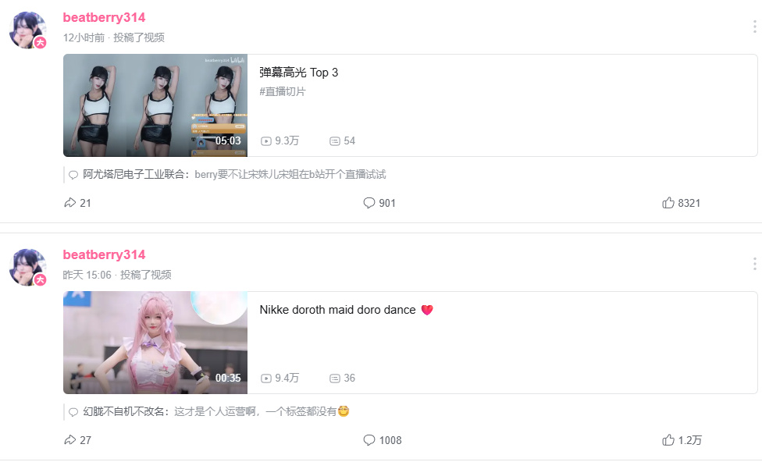Open more options menu for first post

click(x=754, y=27)
